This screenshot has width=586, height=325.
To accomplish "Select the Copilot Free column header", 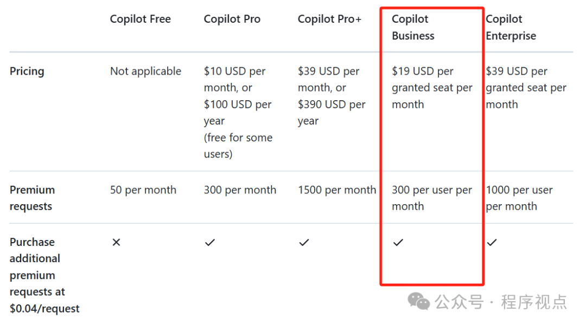I will (x=140, y=19).
